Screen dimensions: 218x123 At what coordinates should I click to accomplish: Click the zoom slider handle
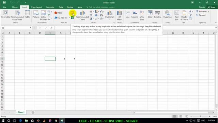pos(200,116)
